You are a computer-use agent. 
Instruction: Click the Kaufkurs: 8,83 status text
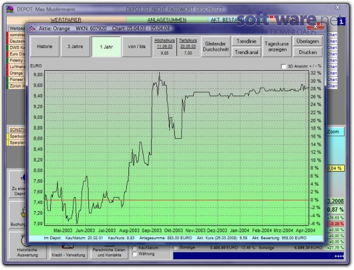tap(121, 238)
